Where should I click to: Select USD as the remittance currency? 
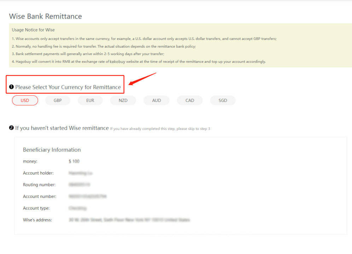pos(25,101)
